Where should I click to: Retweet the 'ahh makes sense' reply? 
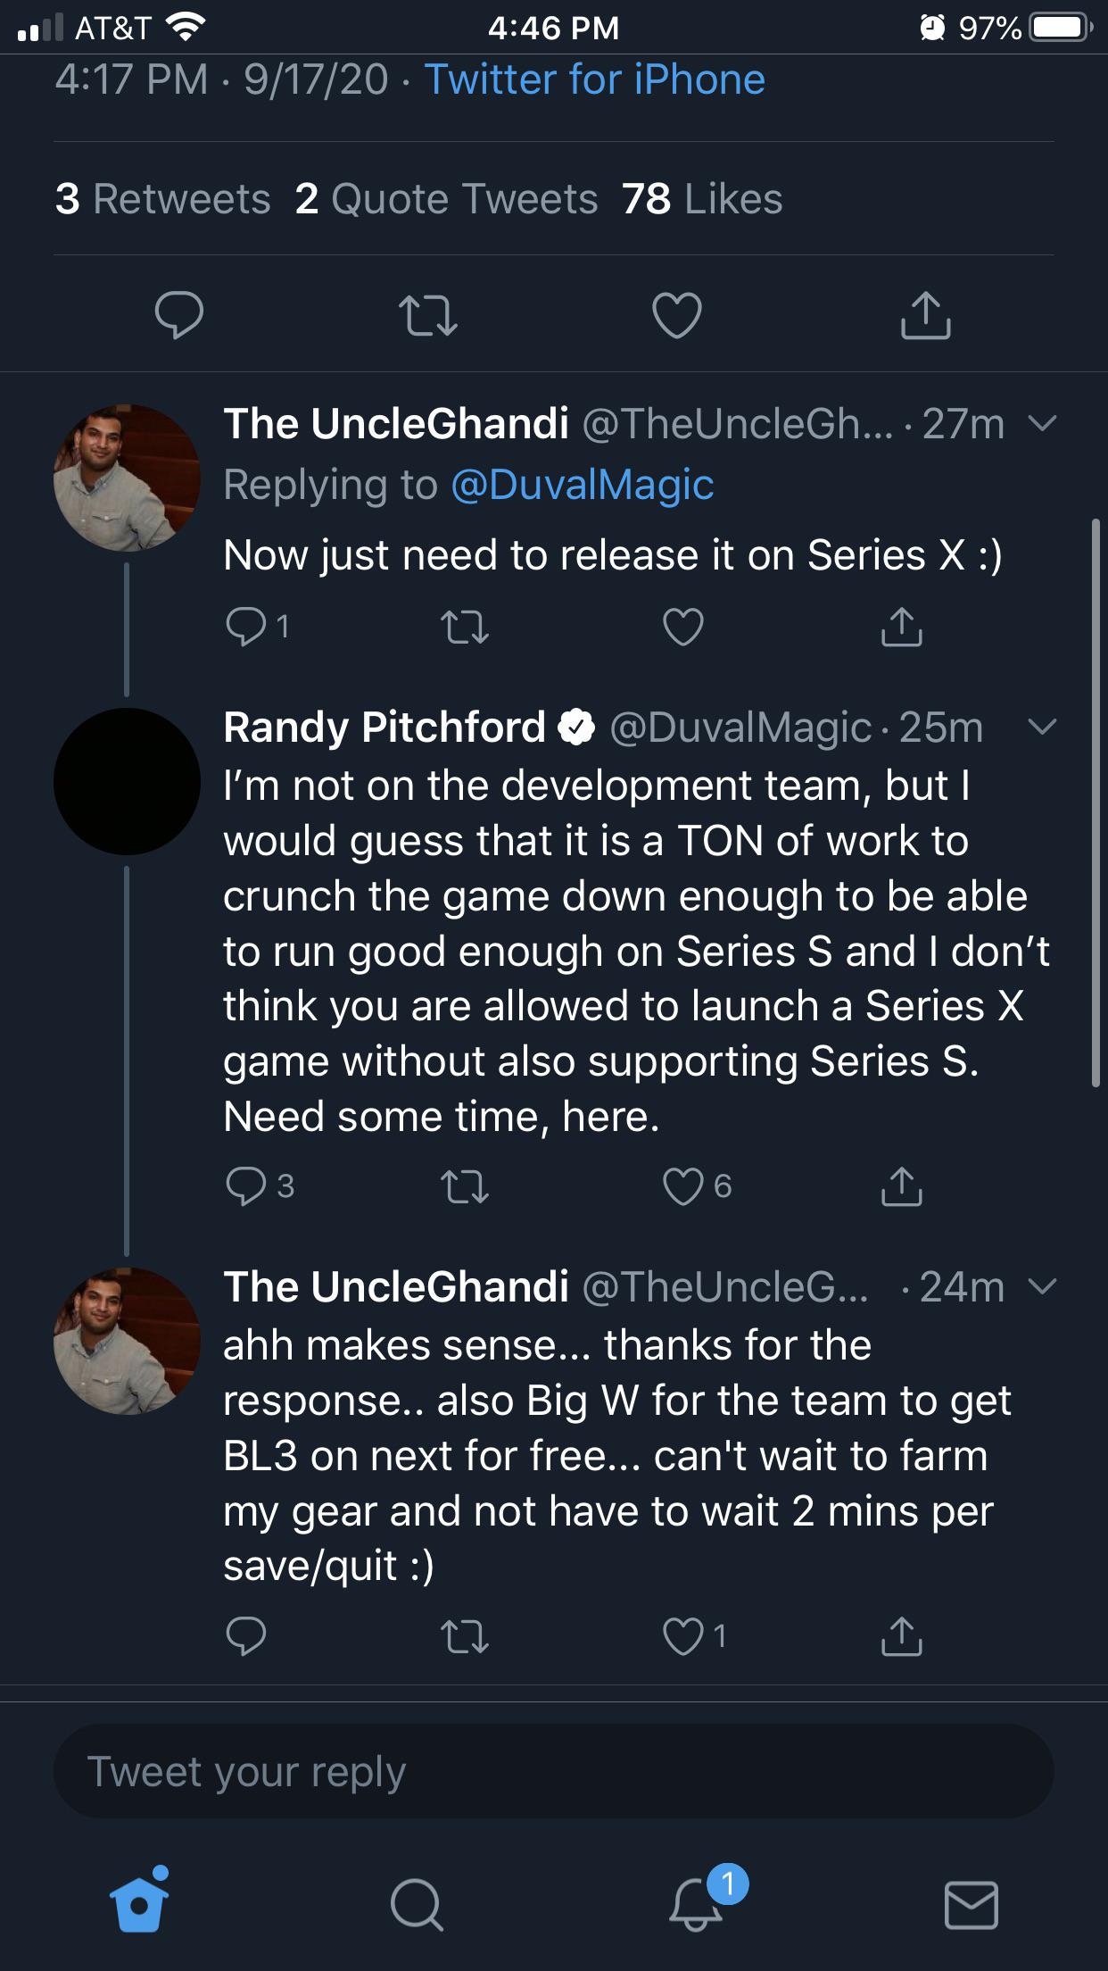coord(465,1635)
